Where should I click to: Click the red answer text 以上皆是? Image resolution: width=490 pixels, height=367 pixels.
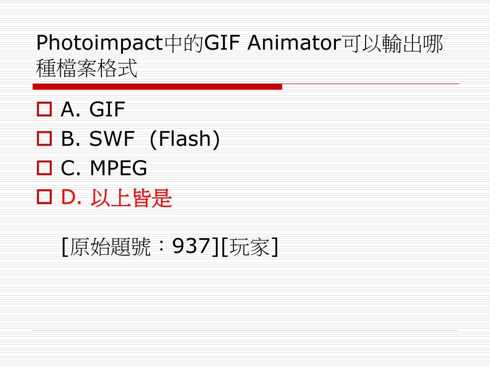[x=131, y=197]
